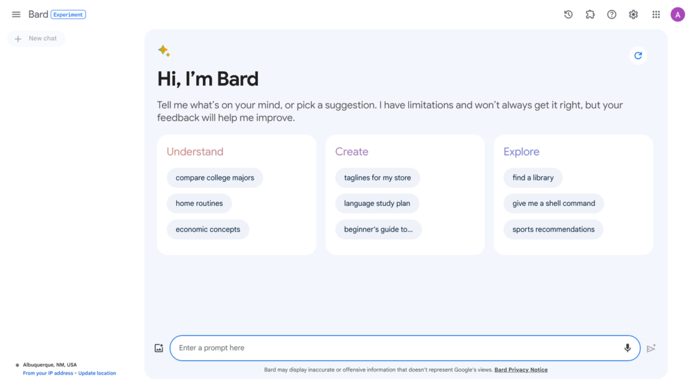Choose the taglines for my store prompt
The width and height of the screenshot is (693, 390).
point(377,178)
